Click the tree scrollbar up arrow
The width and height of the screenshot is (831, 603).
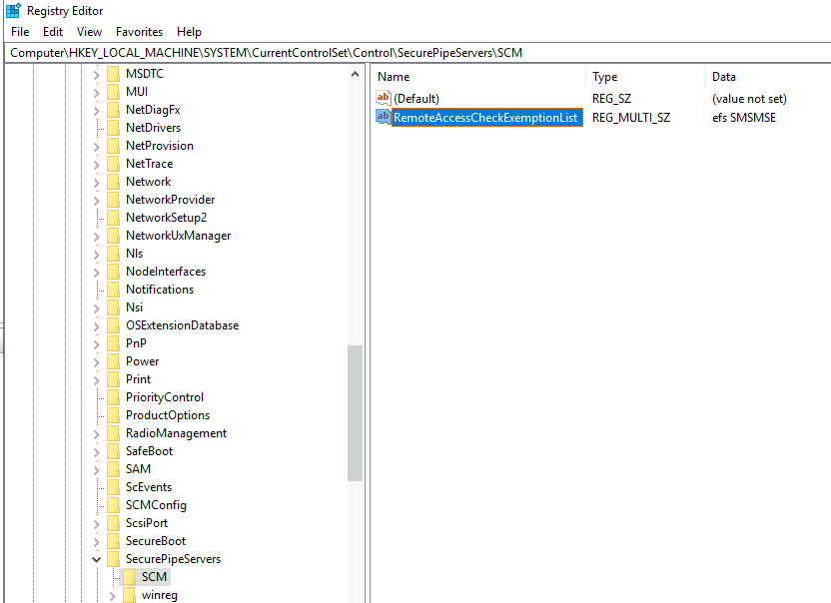coord(356,75)
